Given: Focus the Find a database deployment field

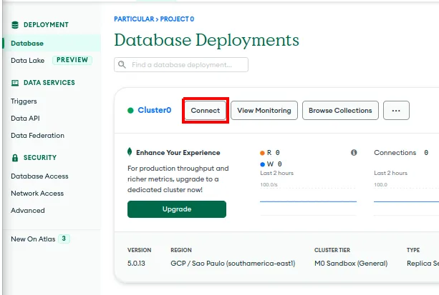Looking at the screenshot, I should pyautogui.click(x=181, y=64).
